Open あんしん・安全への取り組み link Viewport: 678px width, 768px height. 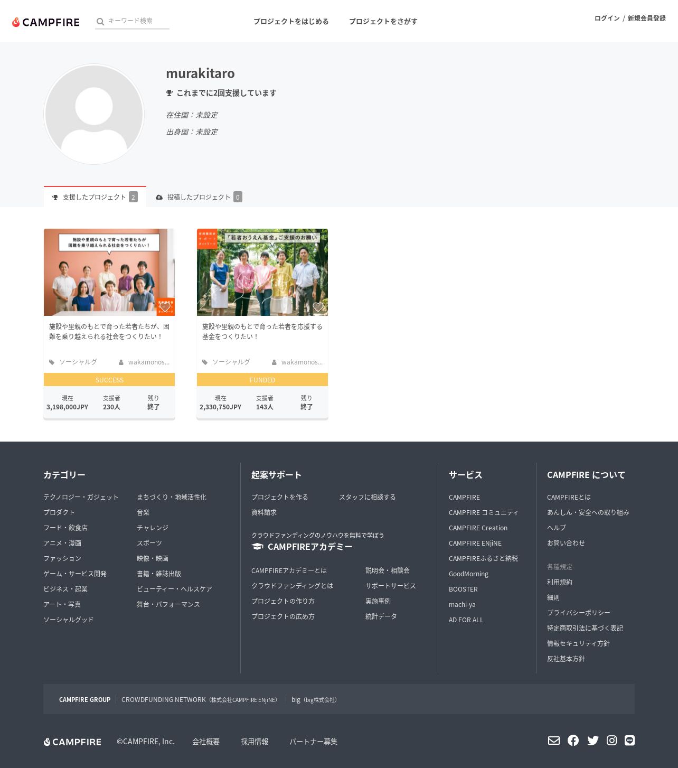click(588, 512)
